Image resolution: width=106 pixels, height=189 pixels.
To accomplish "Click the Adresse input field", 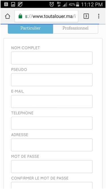I will click(52, 145).
